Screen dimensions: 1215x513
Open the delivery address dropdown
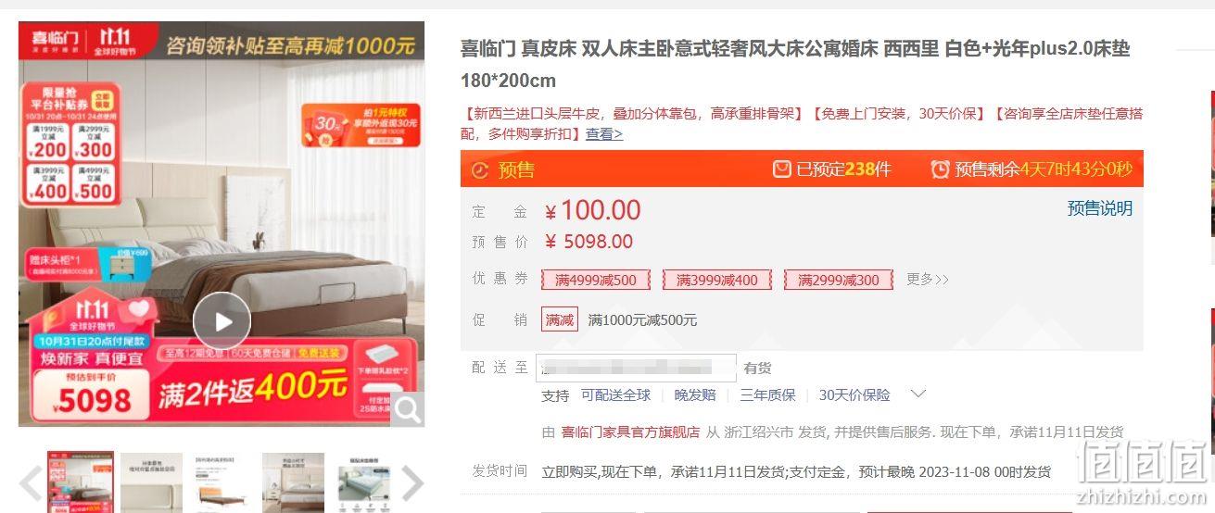638,368
